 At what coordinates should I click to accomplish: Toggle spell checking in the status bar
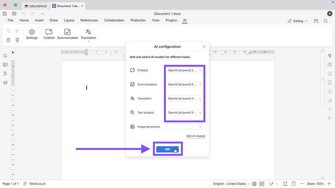coord(262,184)
